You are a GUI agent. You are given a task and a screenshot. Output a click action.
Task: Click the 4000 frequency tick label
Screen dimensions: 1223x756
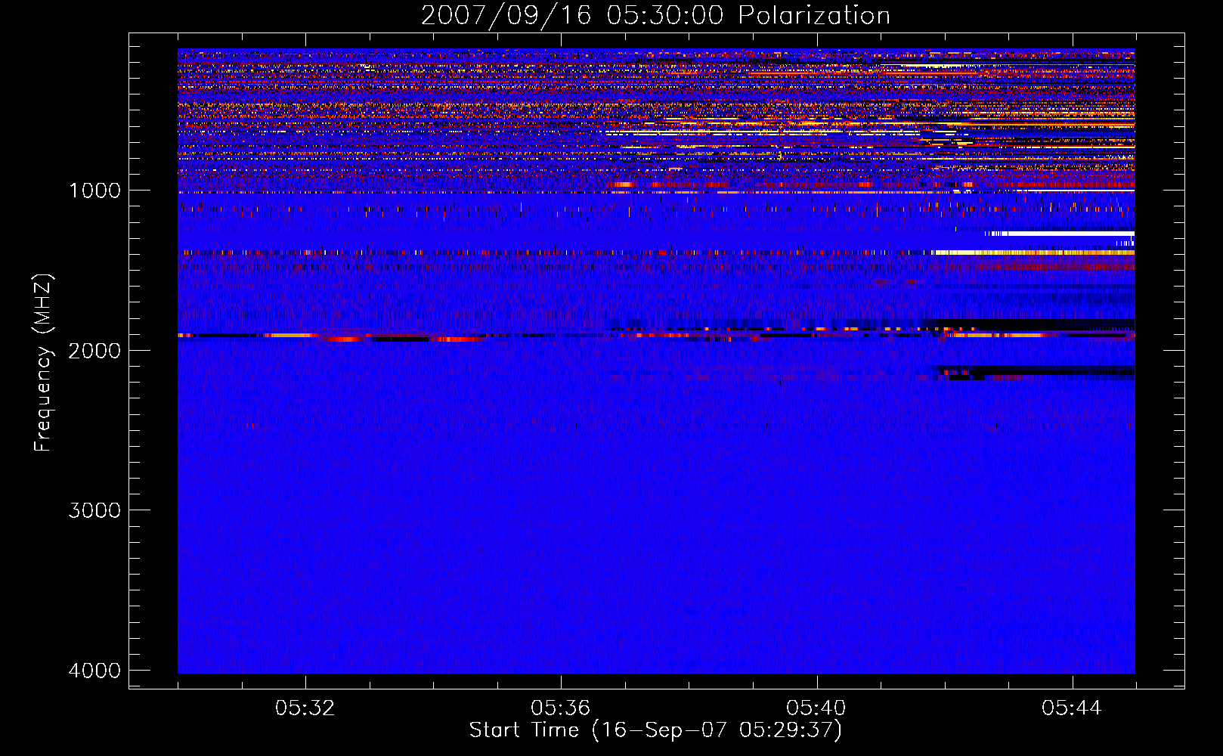point(94,671)
